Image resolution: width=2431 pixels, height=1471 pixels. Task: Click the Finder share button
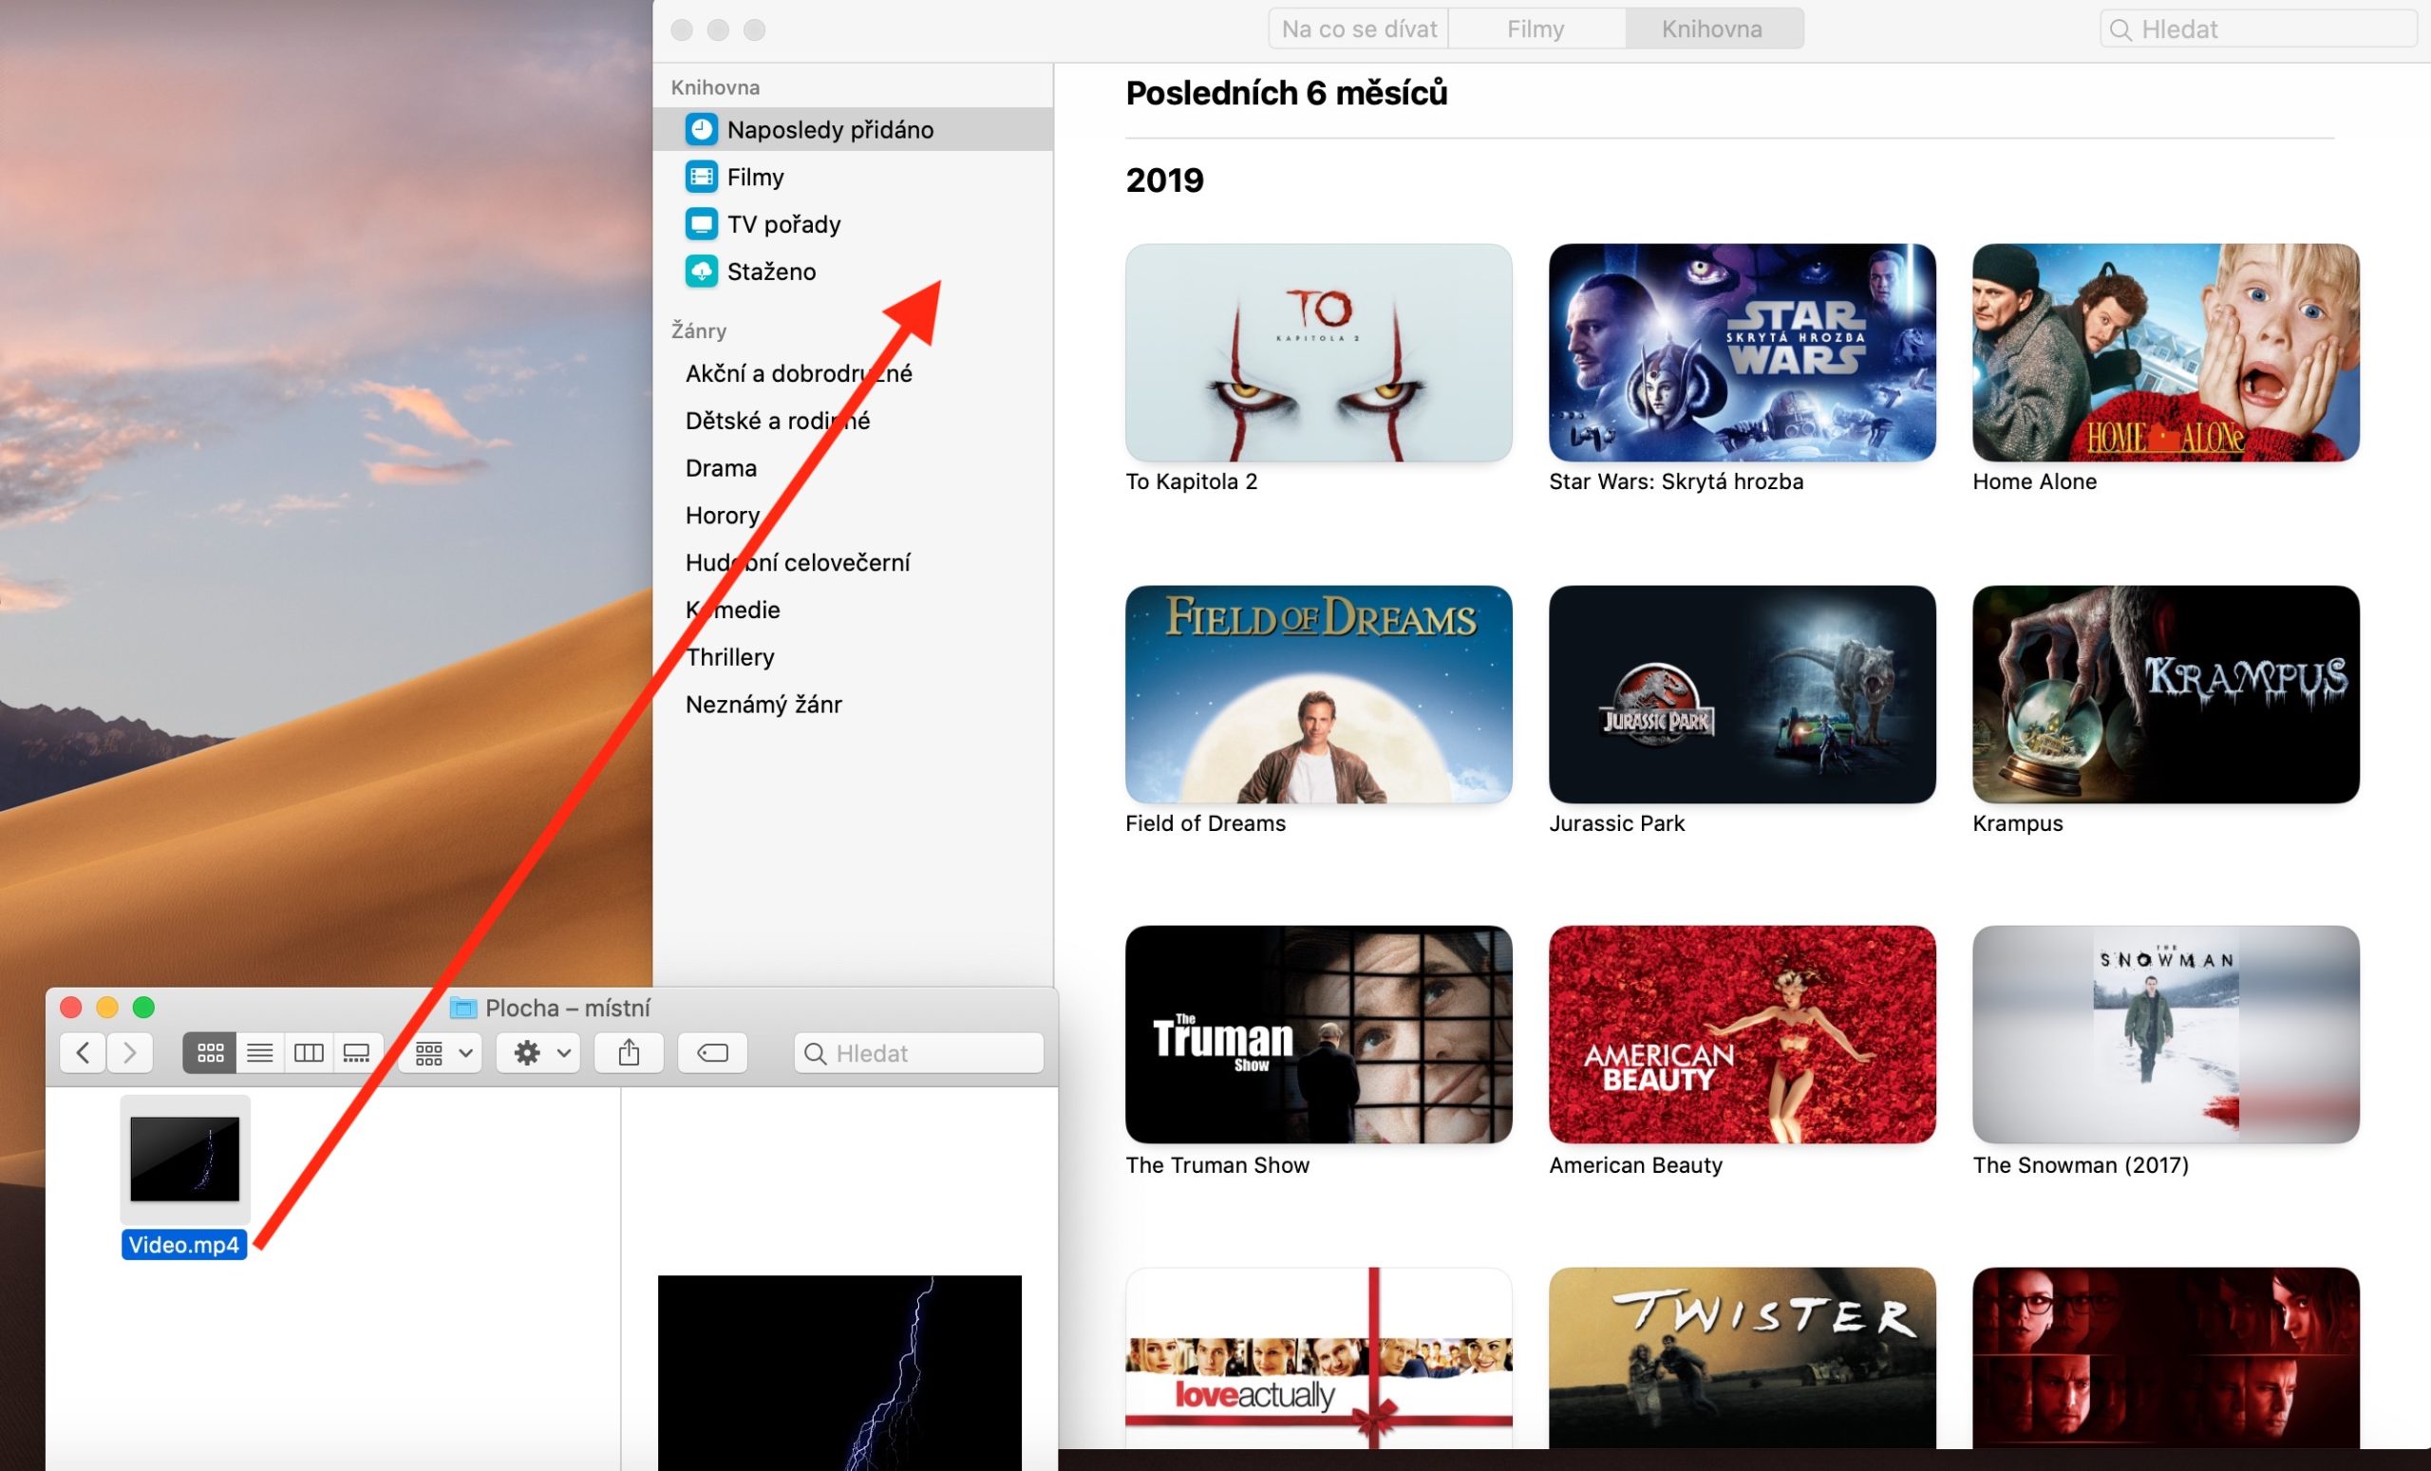[629, 1053]
